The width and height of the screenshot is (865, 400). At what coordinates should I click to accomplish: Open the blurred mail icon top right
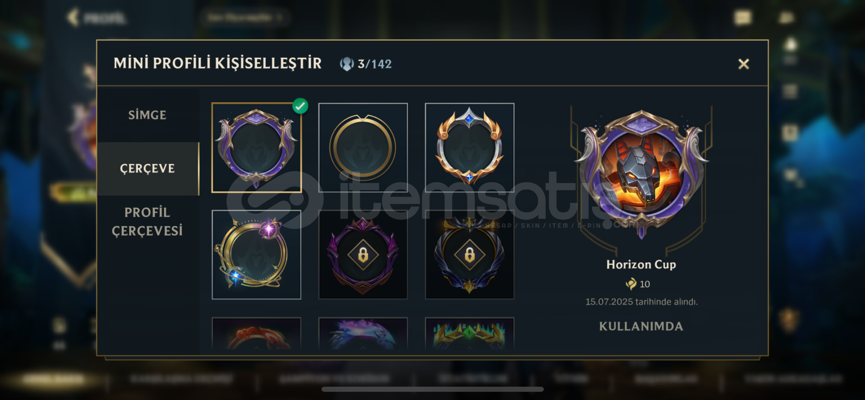coord(743,17)
